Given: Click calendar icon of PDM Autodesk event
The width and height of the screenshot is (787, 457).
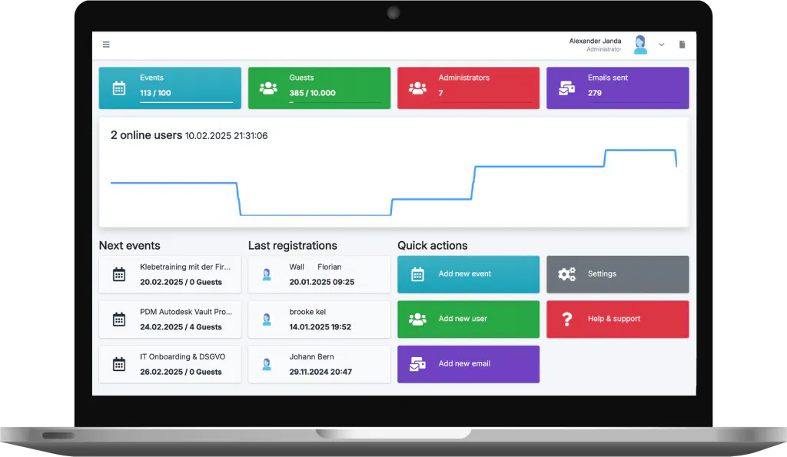Looking at the screenshot, I should click(x=119, y=319).
